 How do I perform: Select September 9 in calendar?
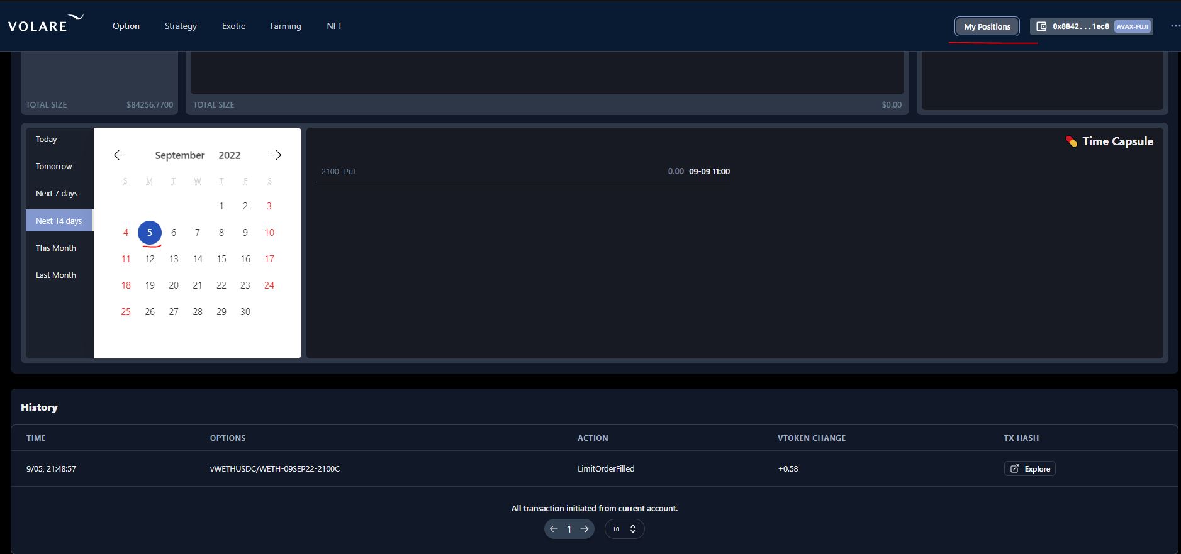click(x=245, y=233)
